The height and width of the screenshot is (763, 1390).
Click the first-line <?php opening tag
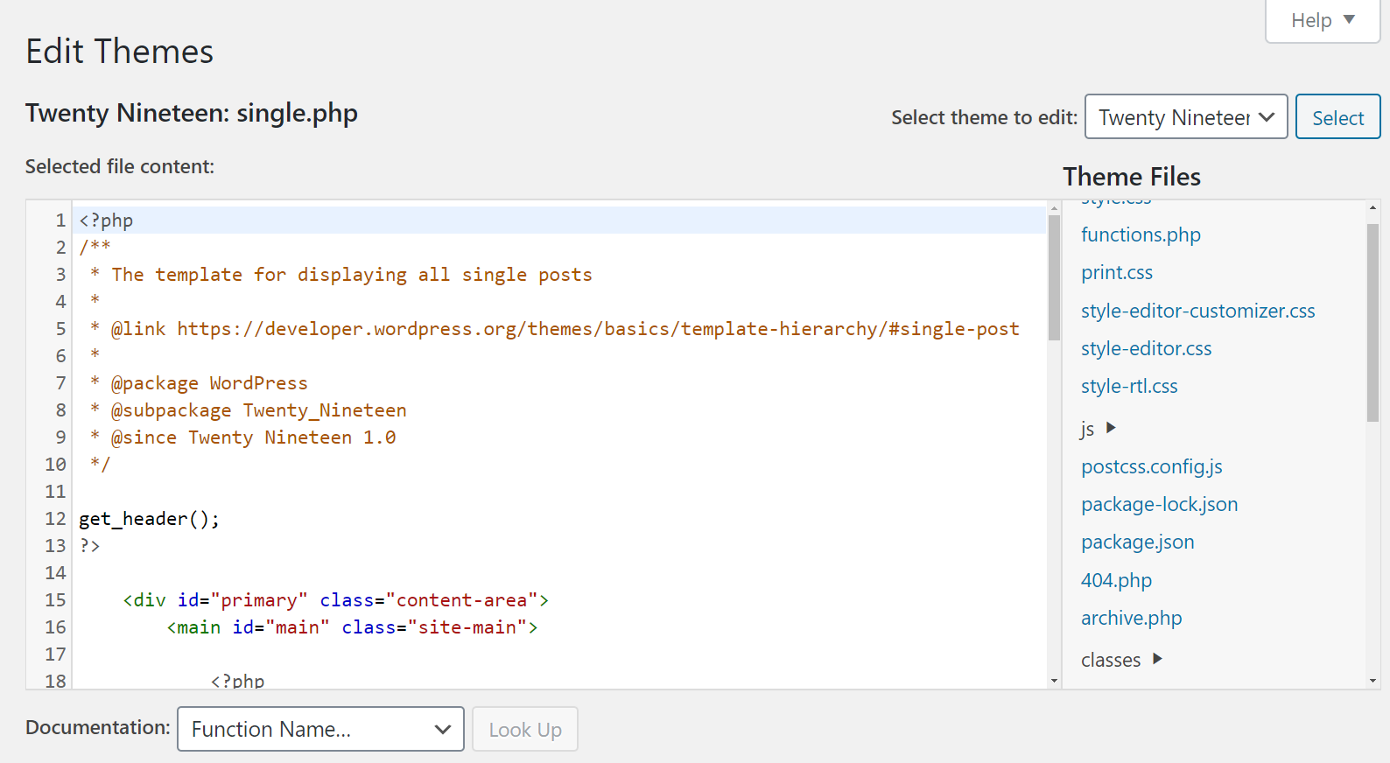pyautogui.click(x=106, y=220)
